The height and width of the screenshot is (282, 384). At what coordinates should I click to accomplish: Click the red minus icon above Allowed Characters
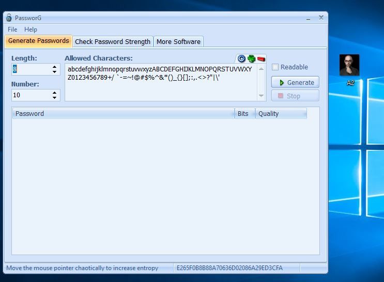pyautogui.click(x=262, y=59)
